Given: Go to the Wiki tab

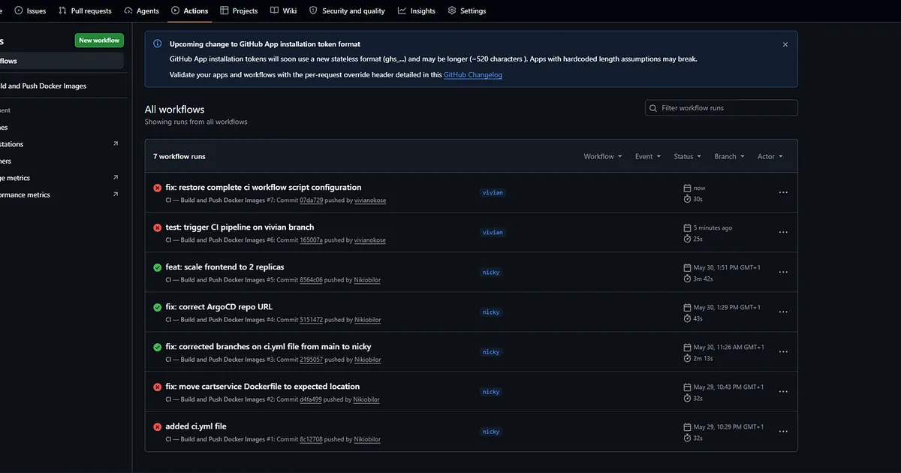Looking at the screenshot, I should point(284,11).
